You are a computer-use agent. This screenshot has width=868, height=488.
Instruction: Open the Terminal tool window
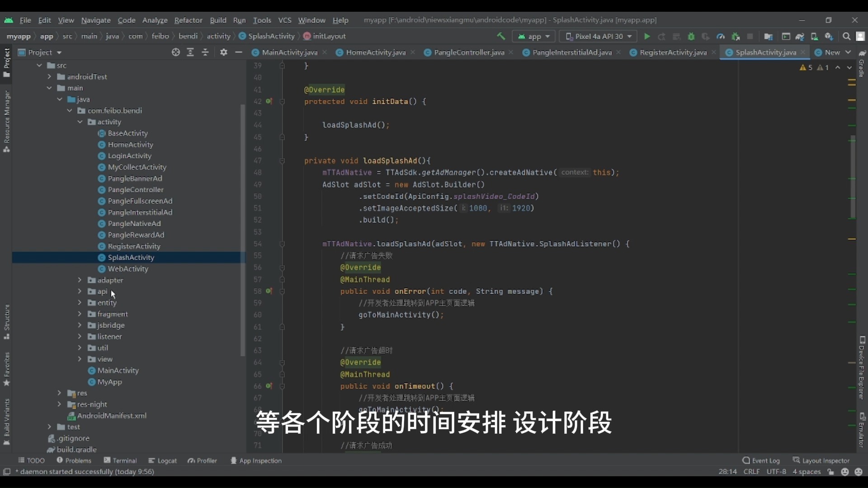[x=120, y=460]
